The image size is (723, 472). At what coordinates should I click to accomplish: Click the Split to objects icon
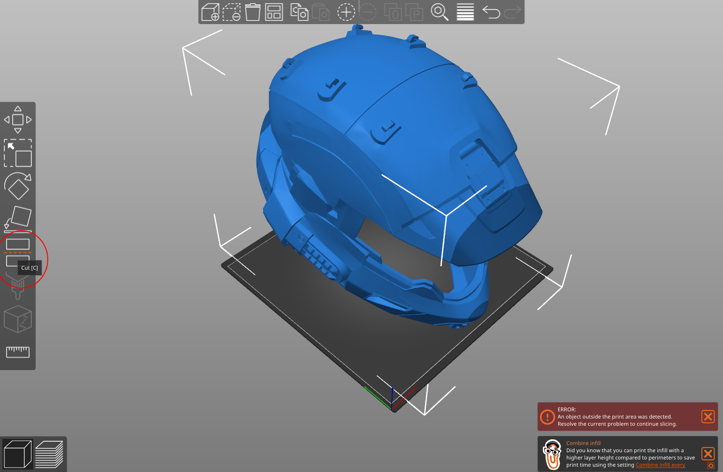(x=393, y=12)
